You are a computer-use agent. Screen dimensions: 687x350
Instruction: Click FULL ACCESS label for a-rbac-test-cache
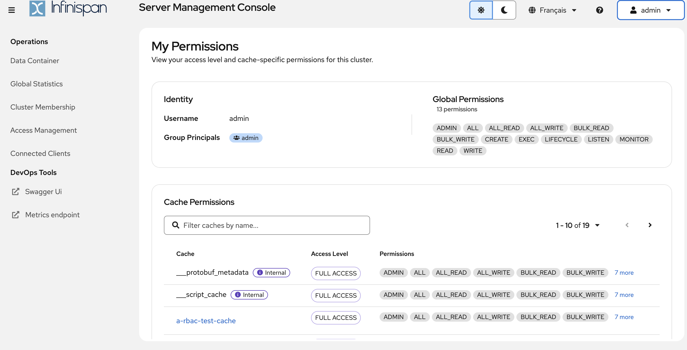[336, 318]
